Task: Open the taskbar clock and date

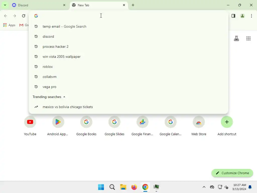Action: point(239,187)
